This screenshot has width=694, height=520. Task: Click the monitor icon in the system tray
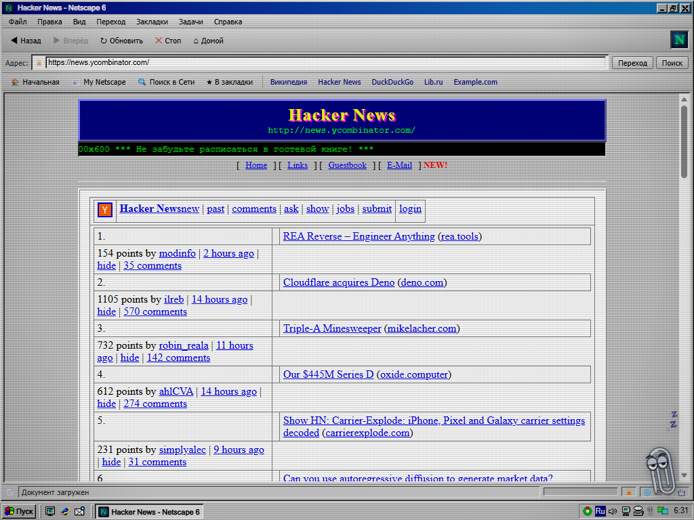tap(626, 512)
